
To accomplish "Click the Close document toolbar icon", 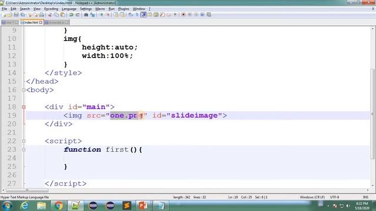I will pos(30,15).
